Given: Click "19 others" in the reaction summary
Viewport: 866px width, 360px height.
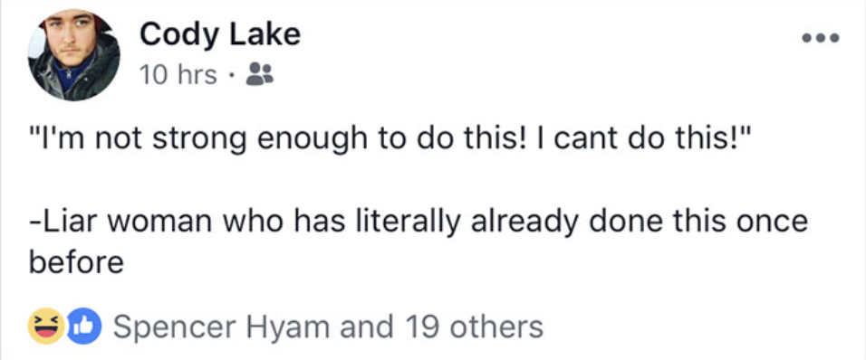Looking at the screenshot, I should (475, 327).
